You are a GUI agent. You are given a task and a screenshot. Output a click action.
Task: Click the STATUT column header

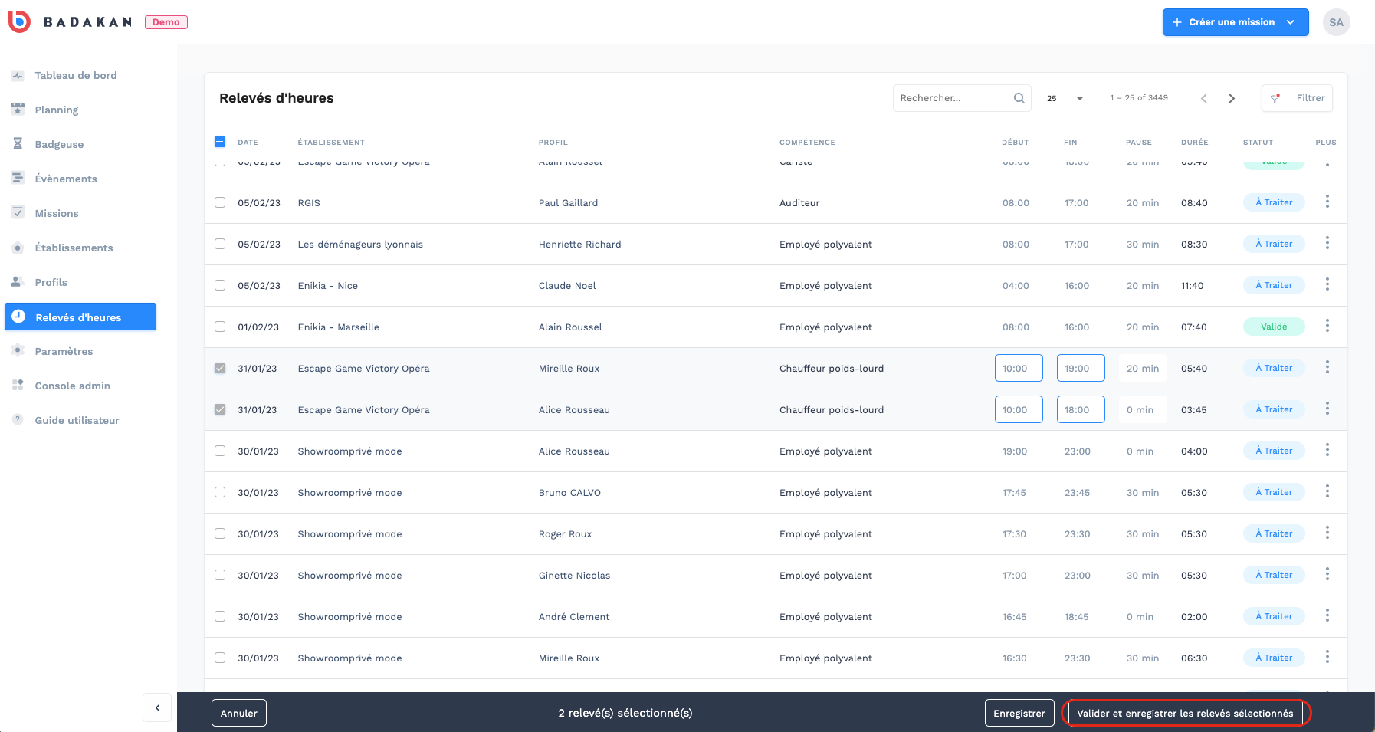click(1258, 143)
